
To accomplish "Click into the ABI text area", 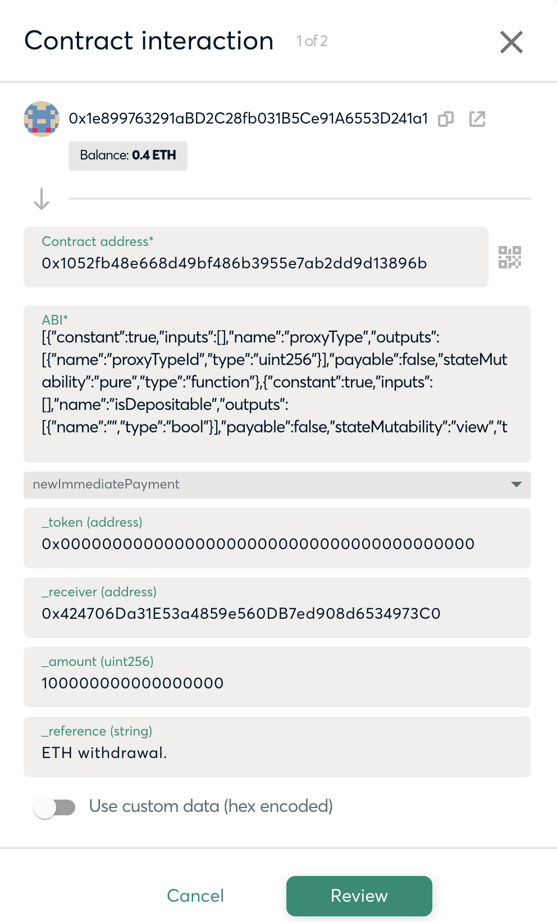I will click(277, 383).
